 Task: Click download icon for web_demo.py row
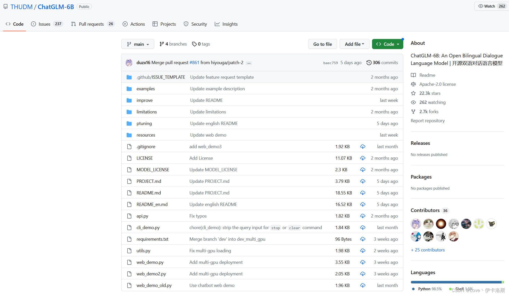point(362,262)
